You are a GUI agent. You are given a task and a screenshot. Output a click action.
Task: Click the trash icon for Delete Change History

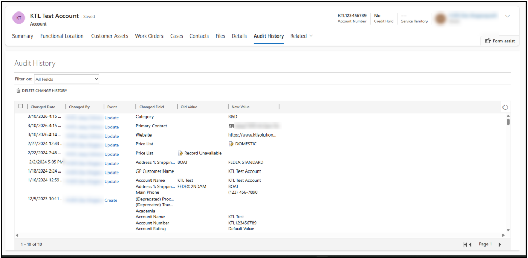(18, 91)
